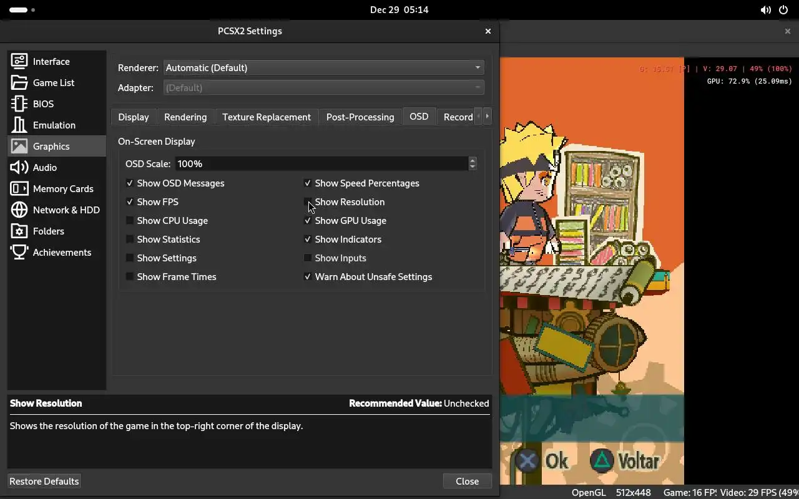Open the Post-Processing tab
Image resolution: width=799 pixels, height=499 pixels.
(360, 117)
